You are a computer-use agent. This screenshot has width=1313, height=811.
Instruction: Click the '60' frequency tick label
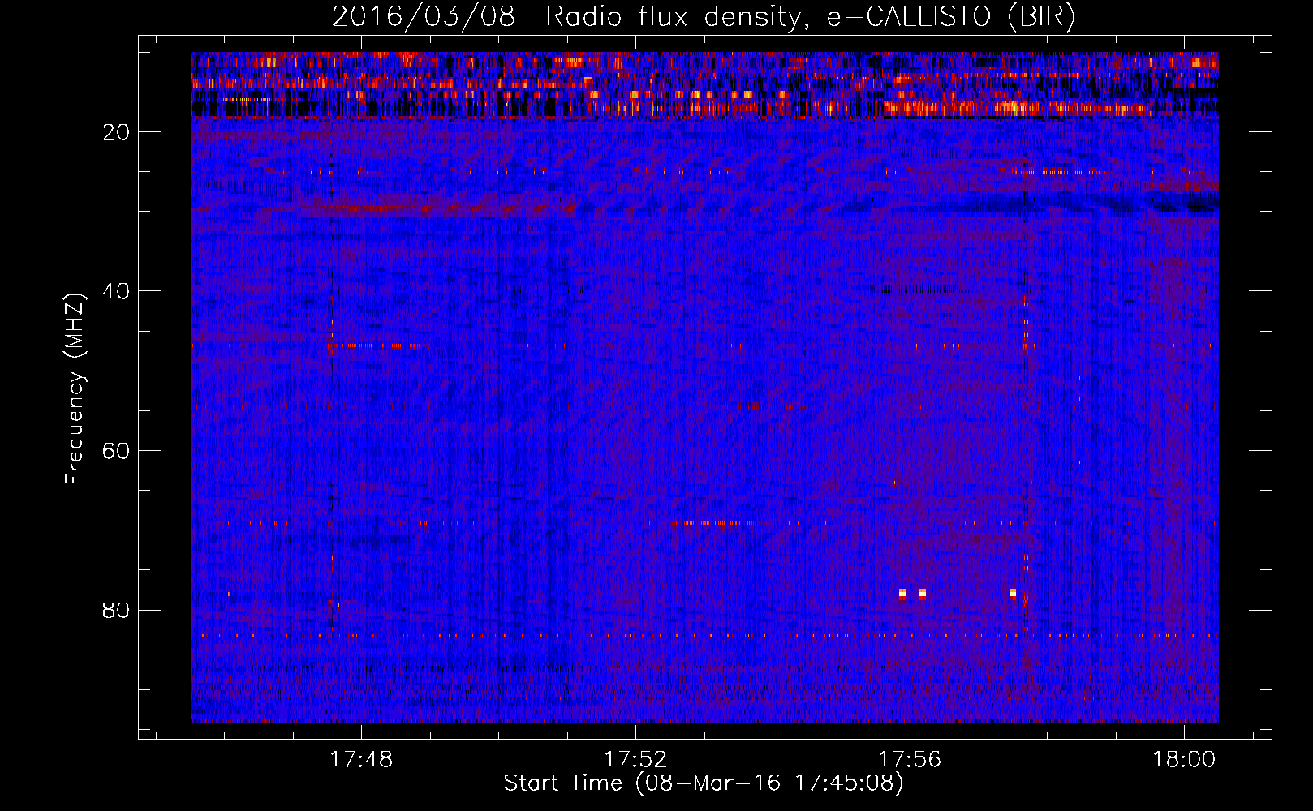click(117, 451)
